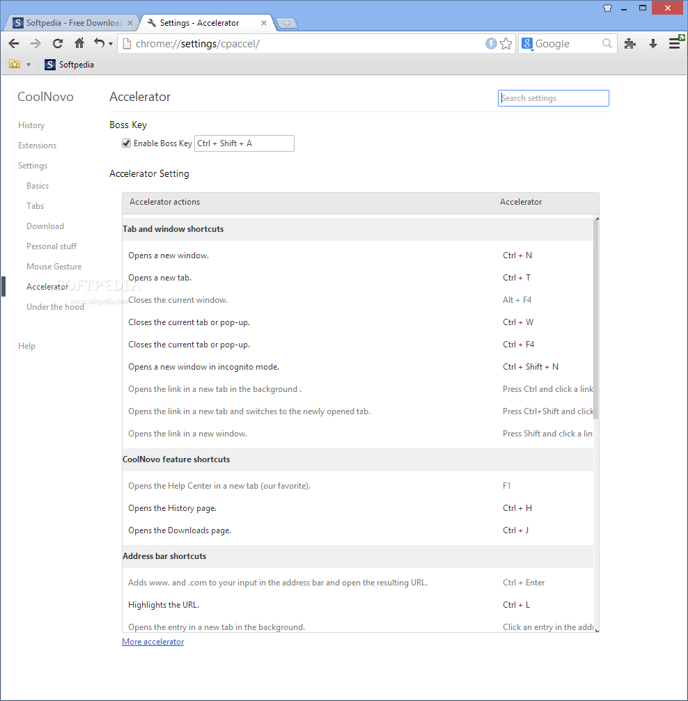The height and width of the screenshot is (701, 688).
Task: Click the Address bar shortcuts heading
Action: [x=164, y=556]
